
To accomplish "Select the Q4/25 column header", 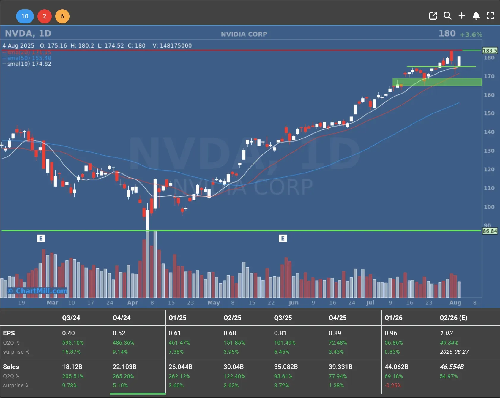I will pos(337,318).
